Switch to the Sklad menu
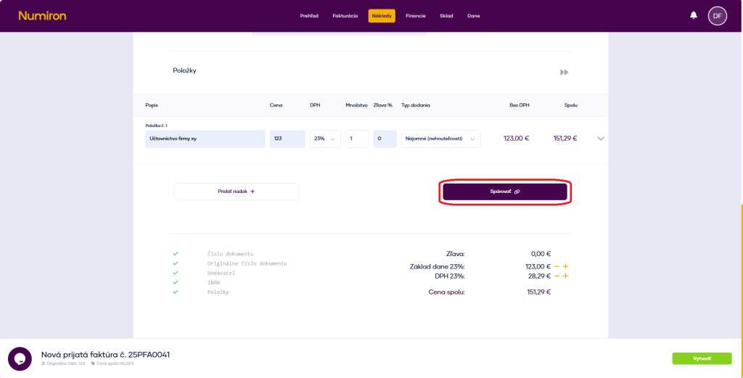Image resolution: width=743 pixels, height=378 pixels. (446, 16)
